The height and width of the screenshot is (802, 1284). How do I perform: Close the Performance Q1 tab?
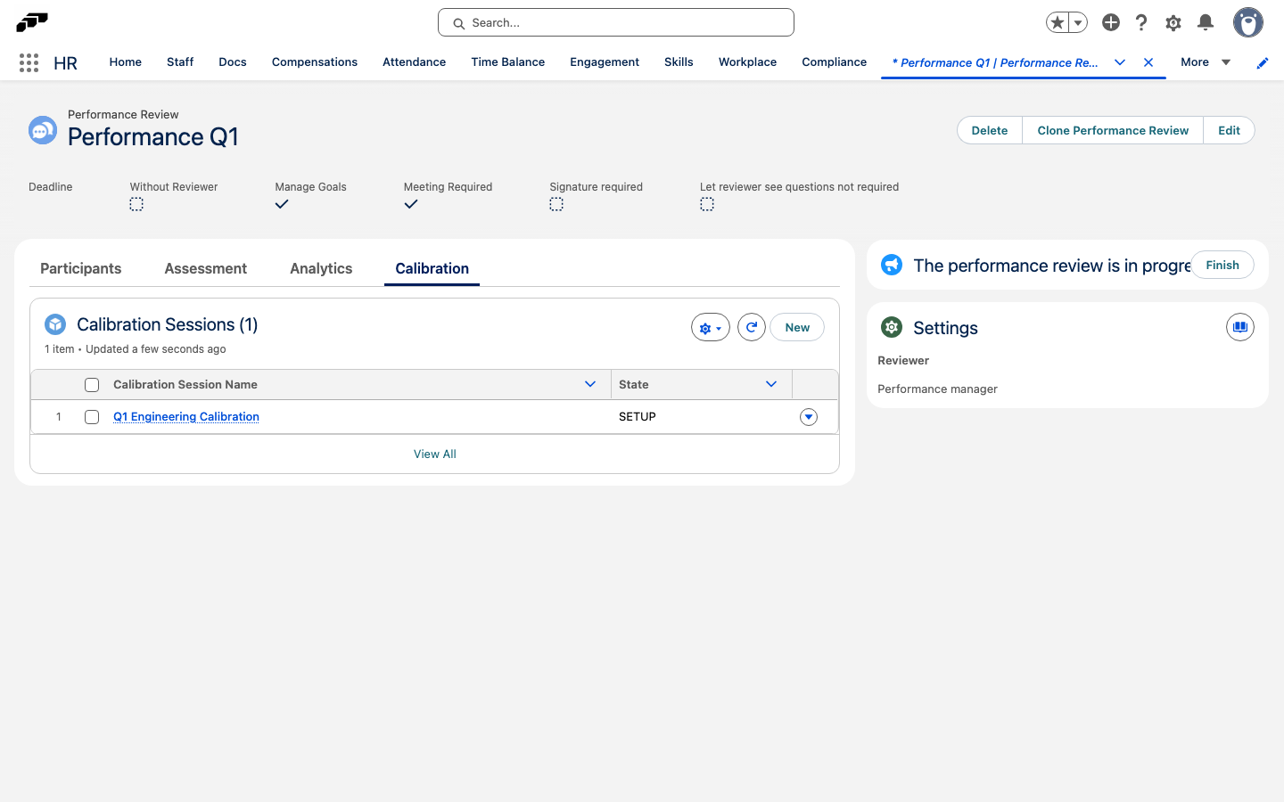(x=1148, y=62)
